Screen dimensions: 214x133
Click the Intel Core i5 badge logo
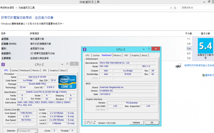click(x=67, y=82)
